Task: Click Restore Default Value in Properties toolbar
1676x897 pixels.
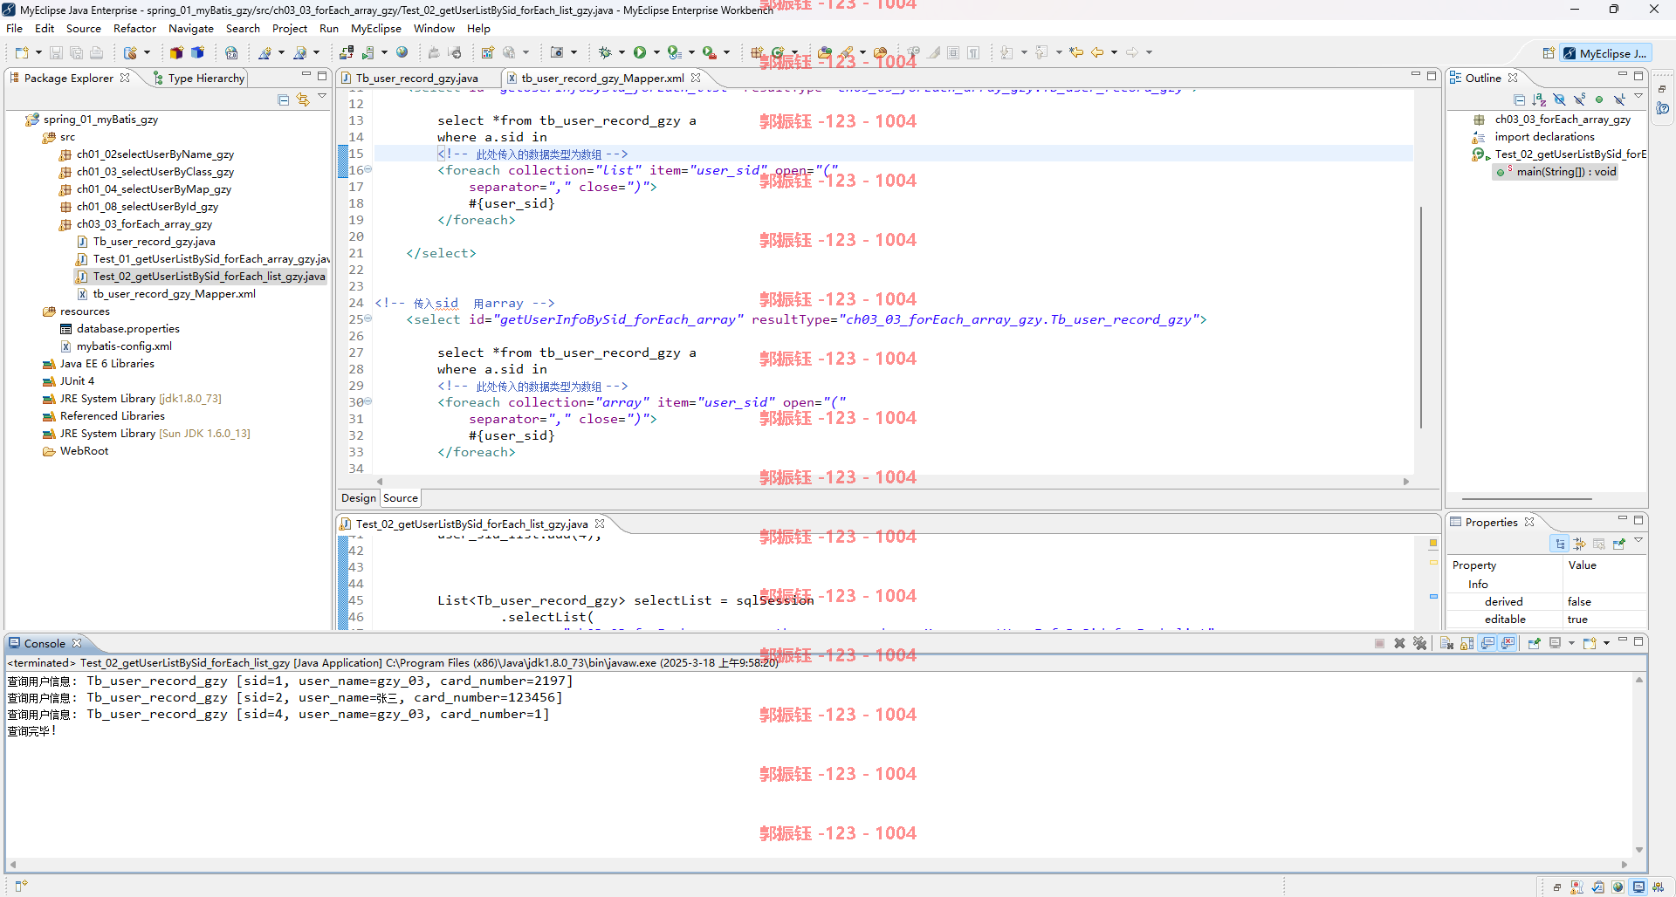Action: [1599, 544]
